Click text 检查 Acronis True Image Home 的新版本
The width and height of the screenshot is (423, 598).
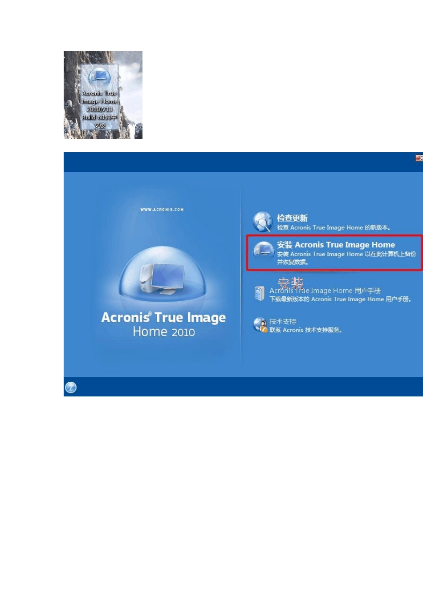(334, 227)
